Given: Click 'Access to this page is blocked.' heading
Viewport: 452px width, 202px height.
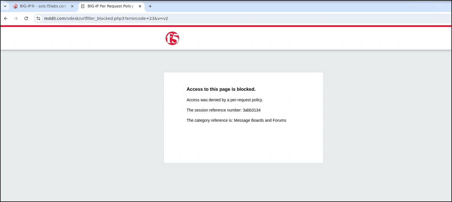Looking at the screenshot, I should click(221, 89).
